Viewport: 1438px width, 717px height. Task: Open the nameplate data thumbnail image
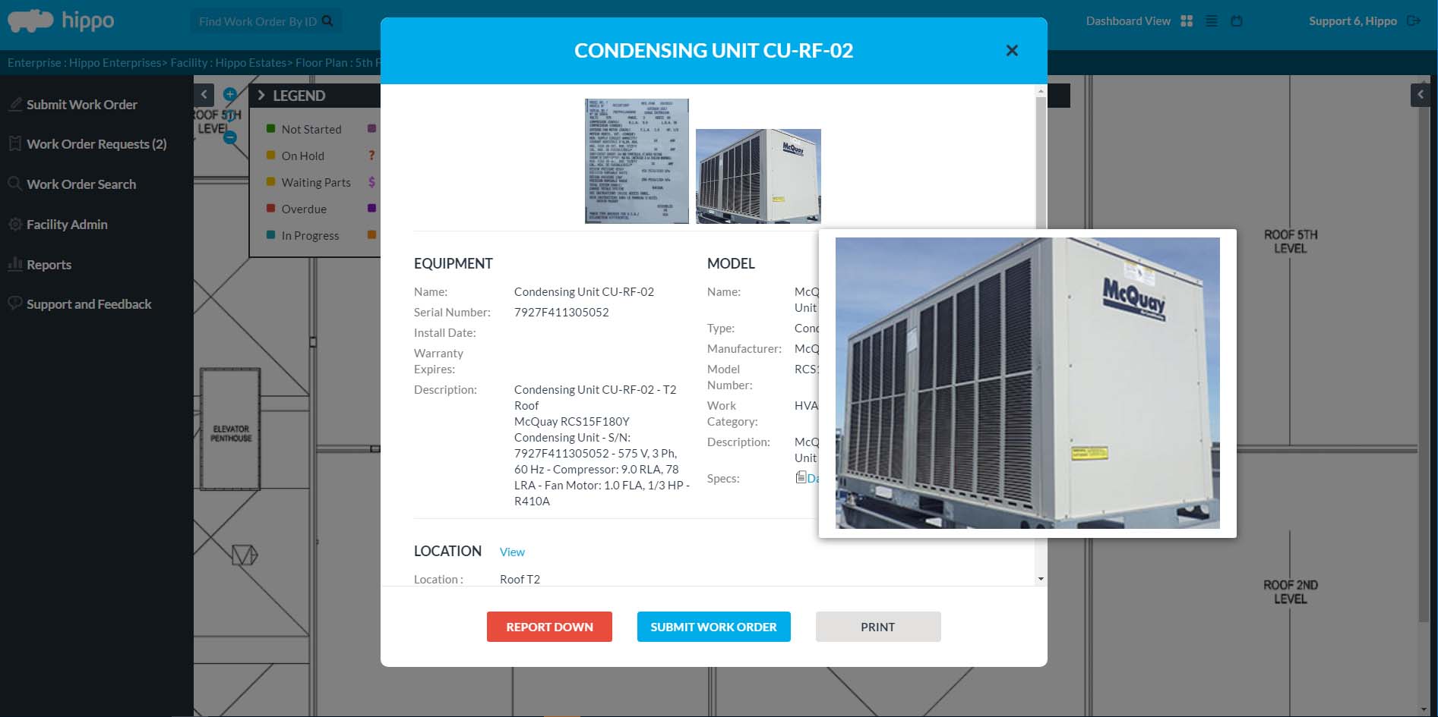(637, 161)
